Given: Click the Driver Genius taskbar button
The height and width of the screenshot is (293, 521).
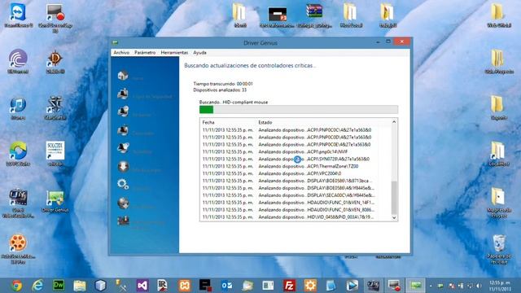Looking at the screenshot, I should pos(415,286).
